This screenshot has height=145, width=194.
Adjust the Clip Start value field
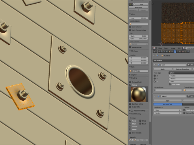pos(139,36)
